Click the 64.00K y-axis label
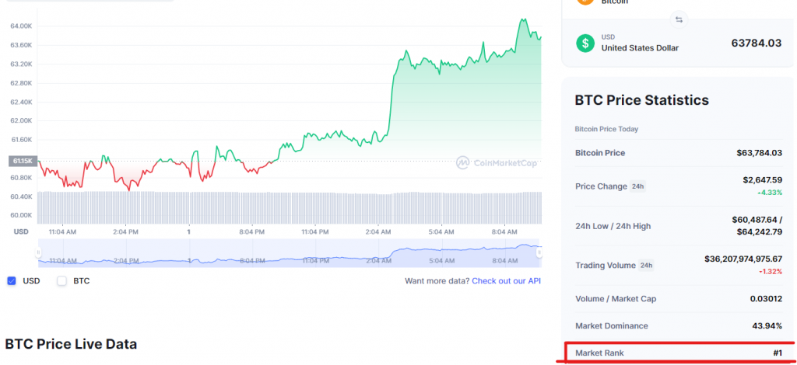The height and width of the screenshot is (365, 797). 22,26
